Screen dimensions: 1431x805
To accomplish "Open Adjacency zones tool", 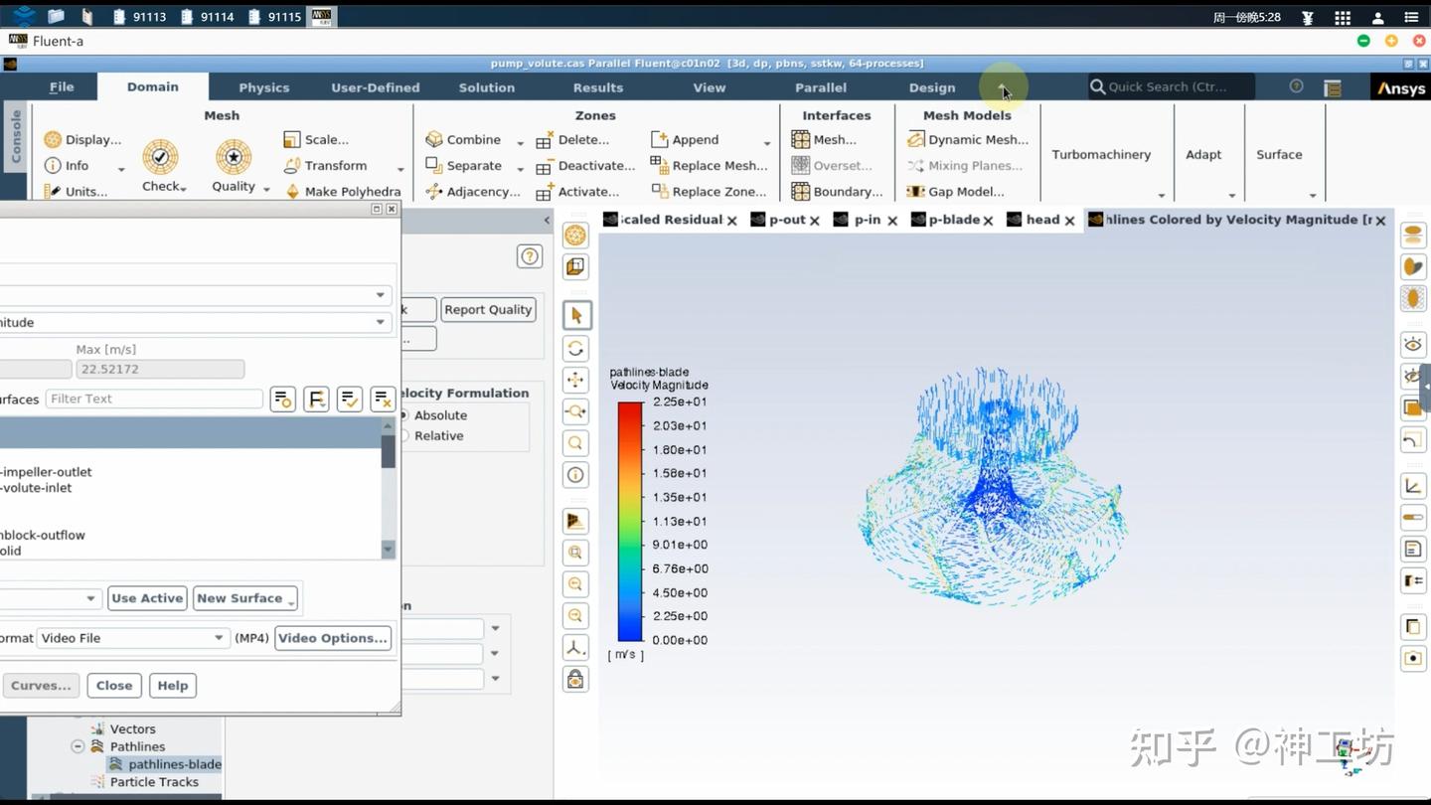I will (x=473, y=192).
